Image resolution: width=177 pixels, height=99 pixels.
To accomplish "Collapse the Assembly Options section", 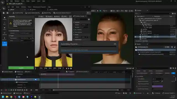I will 9,31.
